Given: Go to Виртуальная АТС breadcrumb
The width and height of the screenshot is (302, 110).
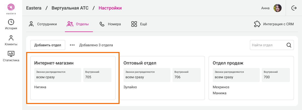Looking at the screenshot, I should pos(70,8).
